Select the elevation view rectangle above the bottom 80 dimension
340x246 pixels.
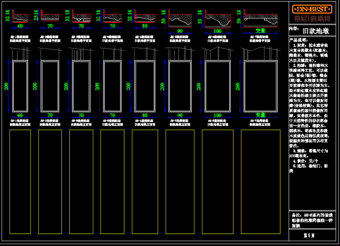point(145,86)
